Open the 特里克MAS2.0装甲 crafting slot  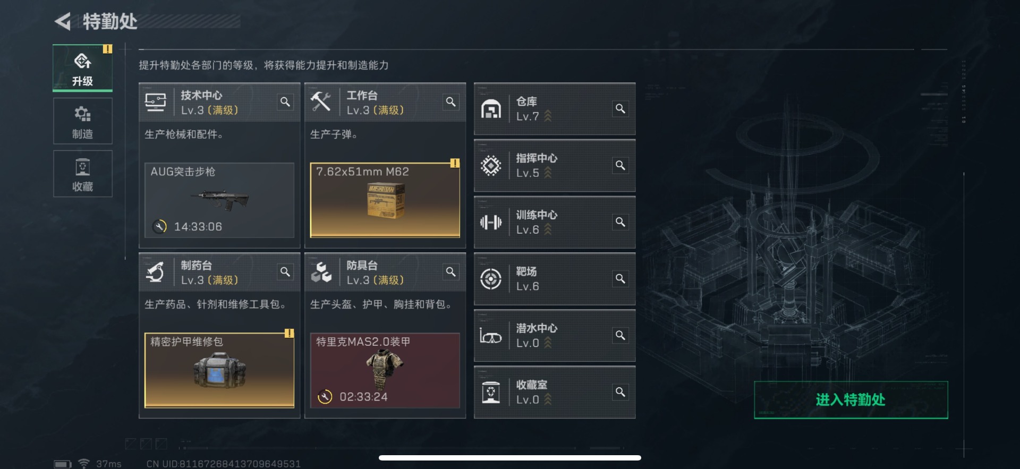point(385,370)
